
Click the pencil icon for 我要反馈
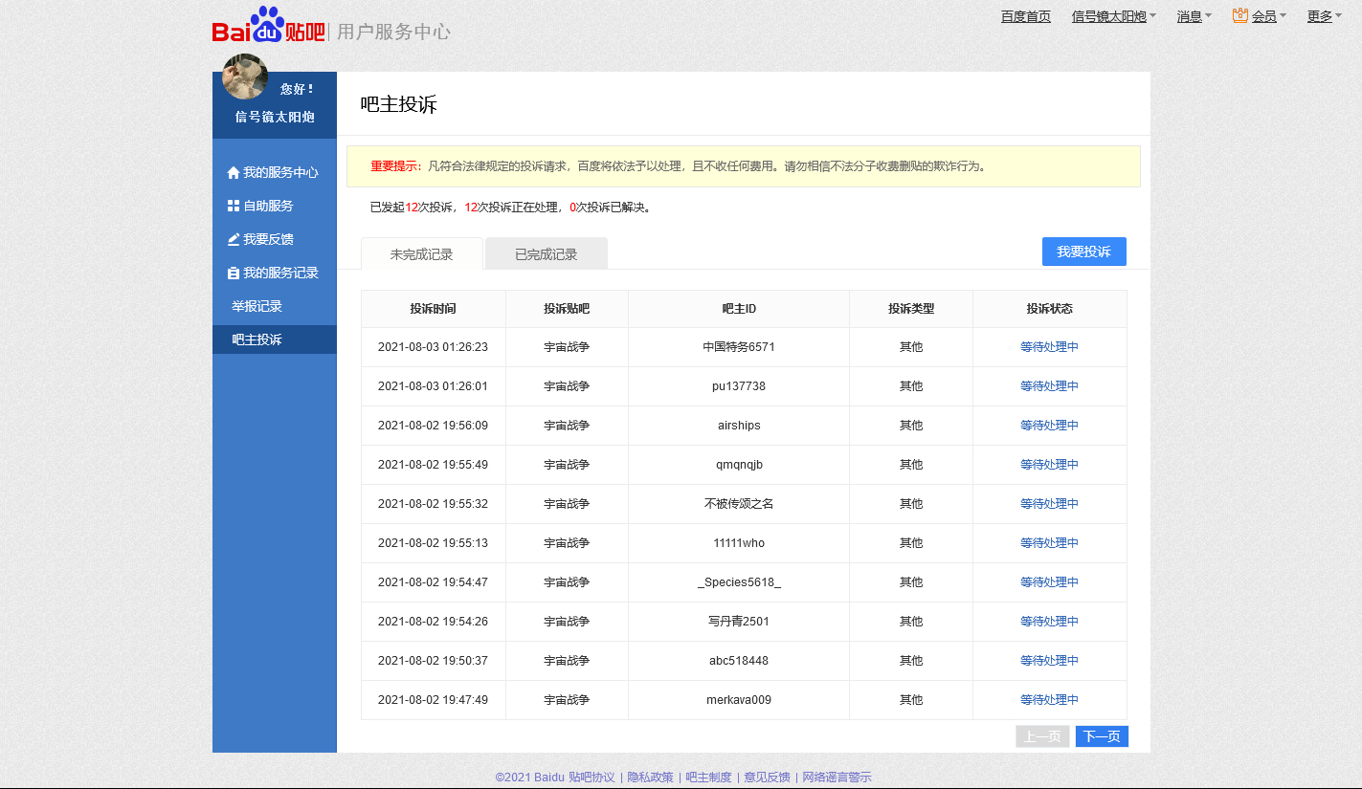tap(233, 239)
